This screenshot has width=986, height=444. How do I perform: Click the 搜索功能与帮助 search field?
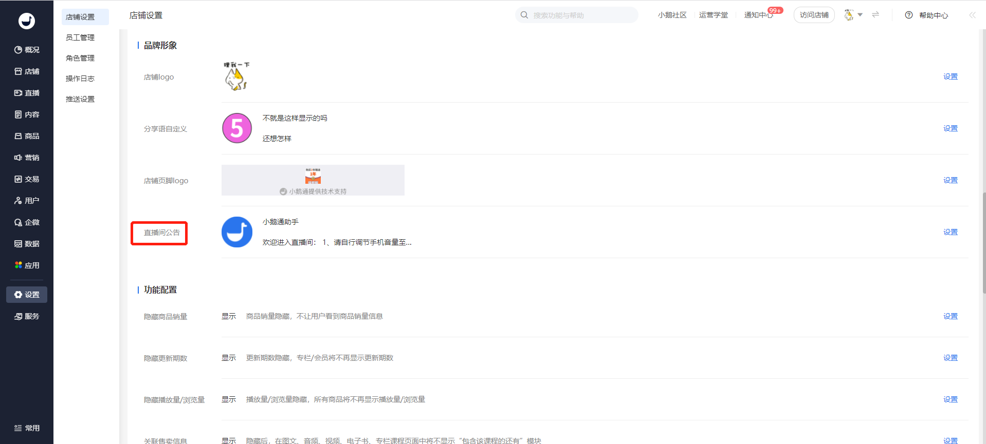[577, 15]
